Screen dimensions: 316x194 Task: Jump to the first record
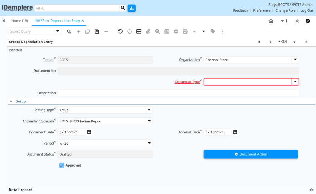pos(259,42)
